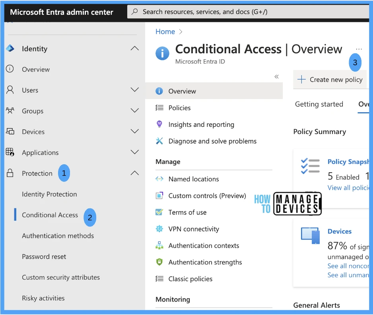The height and width of the screenshot is (315, 373).
Task: Click the VPN connectivity gear icon
Action: [x=159, y=229]
